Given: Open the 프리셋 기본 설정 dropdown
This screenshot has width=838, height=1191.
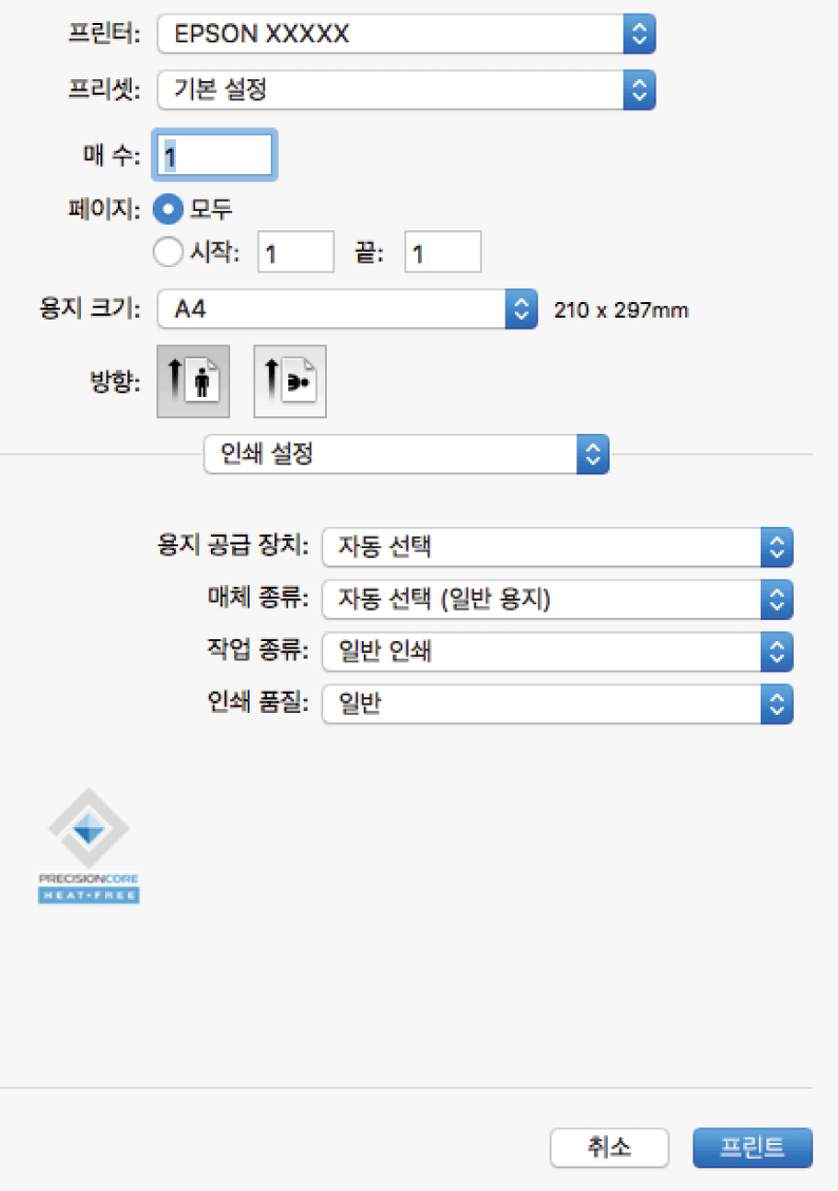Looking at the screenshot, I should pos(406,89).
